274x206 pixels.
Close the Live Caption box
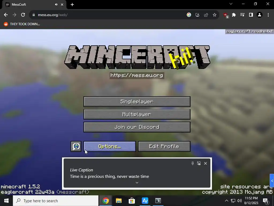coord(205,163)
